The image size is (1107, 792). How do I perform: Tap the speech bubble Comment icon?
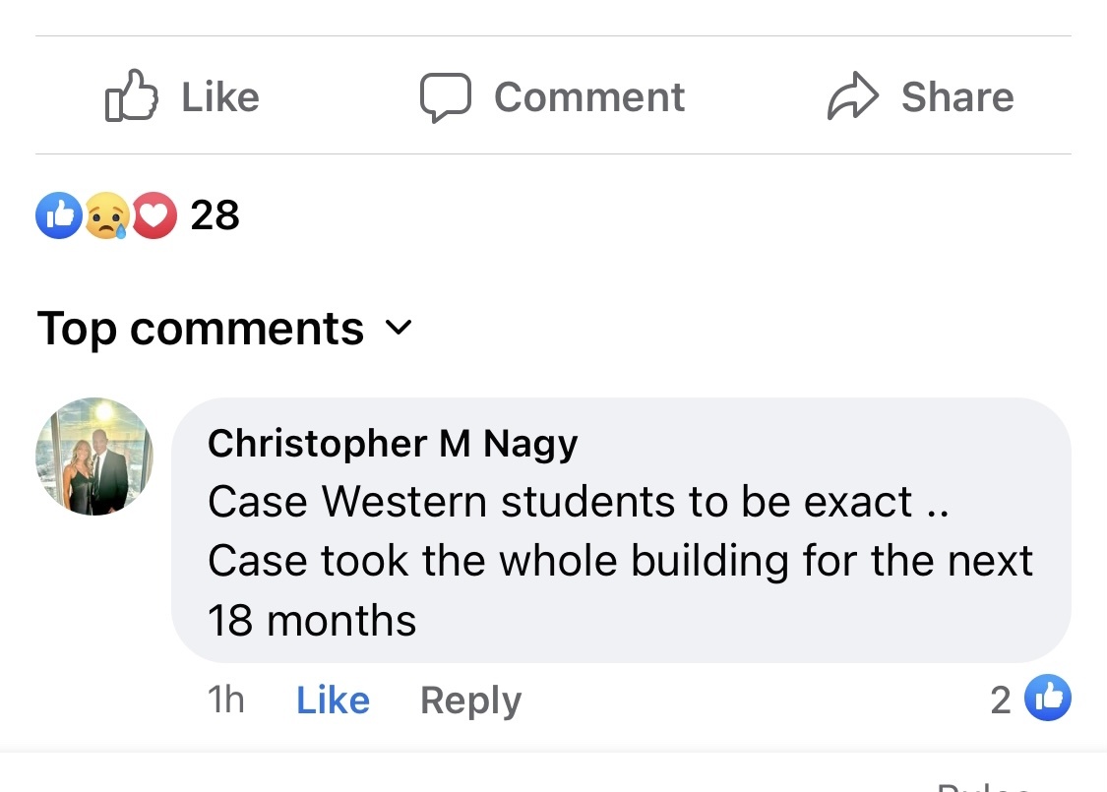pyautogui.click(x=446, y=97)
